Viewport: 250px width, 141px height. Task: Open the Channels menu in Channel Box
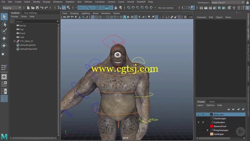click(x=201, y=17)
